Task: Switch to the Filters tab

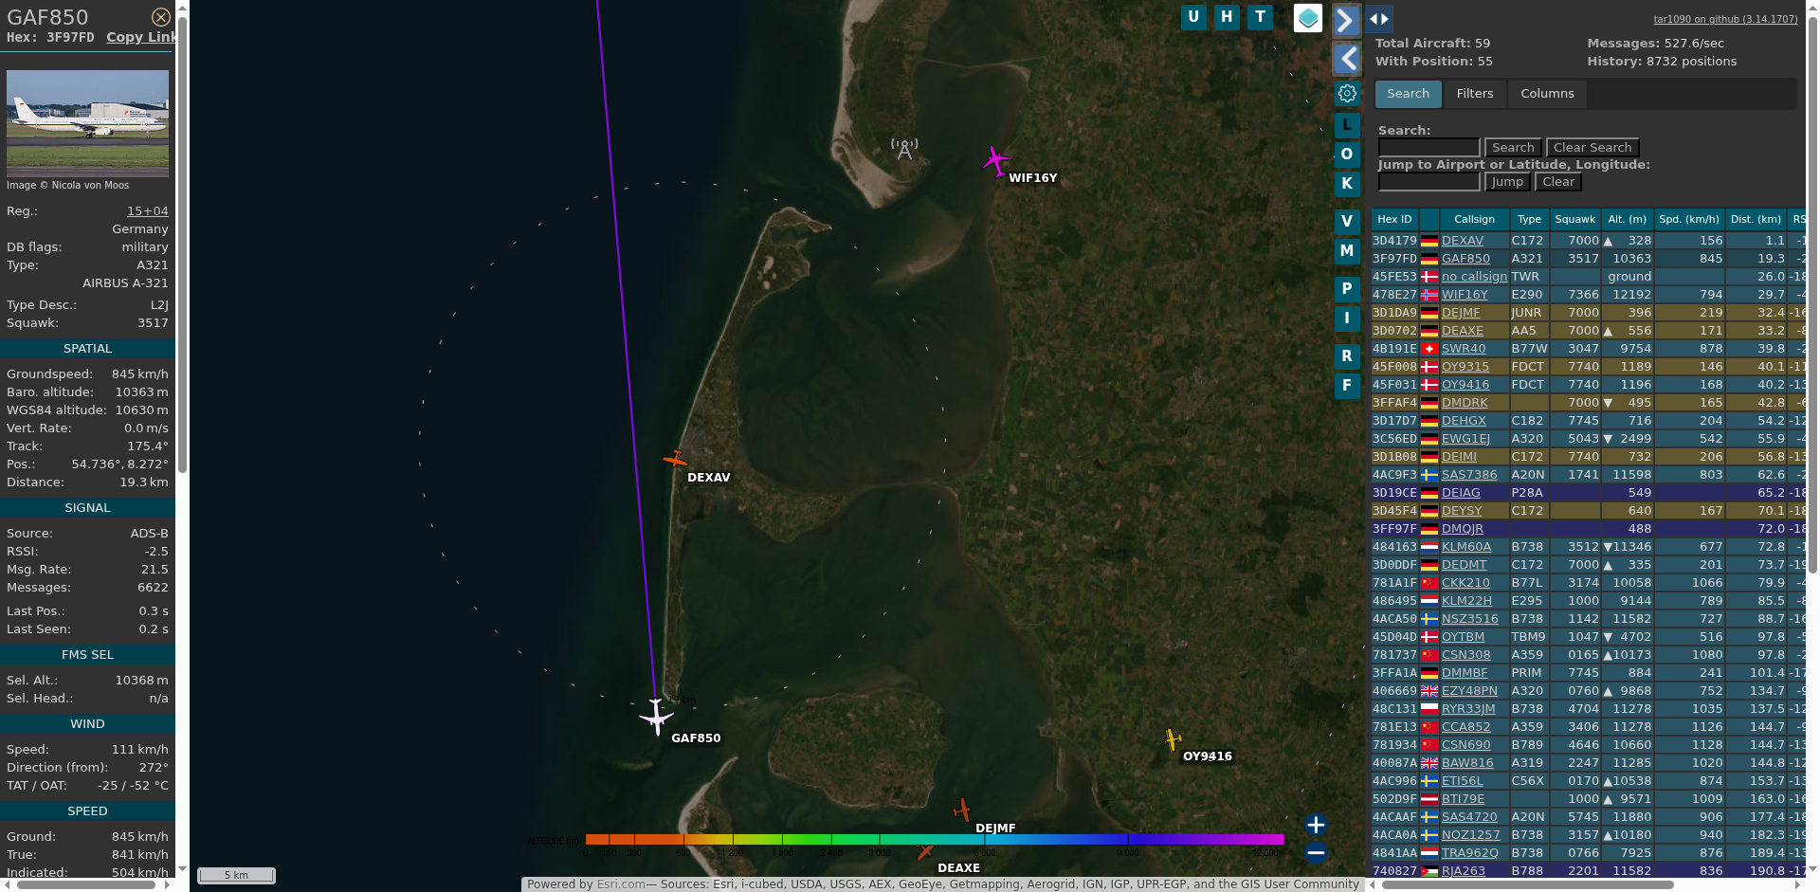Action: point(1475,94)
